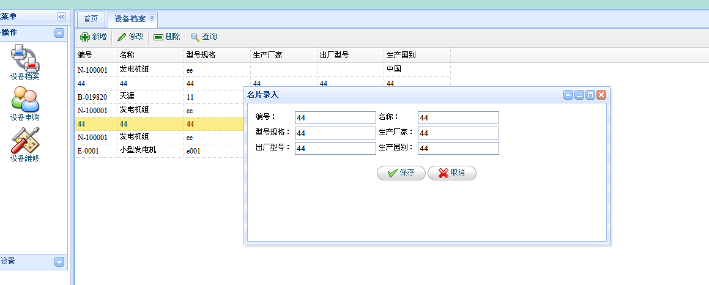Click the 出厂型号 column header

(x=351, y=55)
